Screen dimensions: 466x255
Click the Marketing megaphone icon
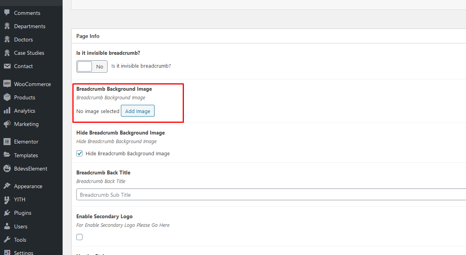click(x=7, y=124)
